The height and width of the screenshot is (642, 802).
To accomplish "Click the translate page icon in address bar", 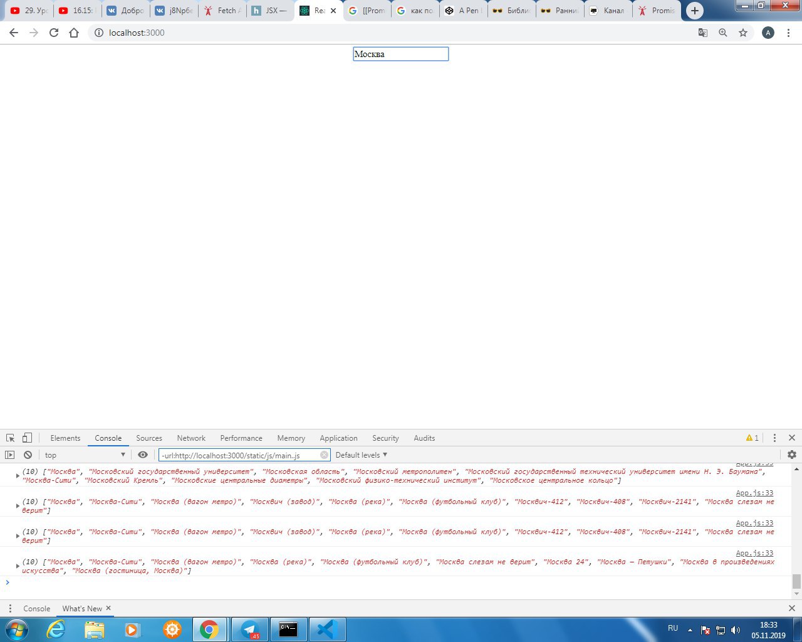I will pyautogui.click(x=703, y=33).
